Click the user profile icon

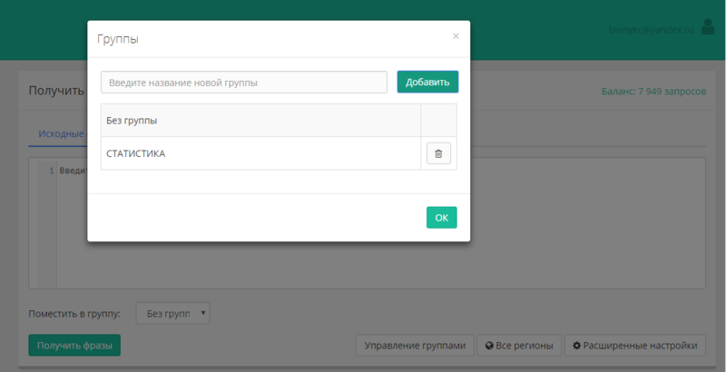708,29
